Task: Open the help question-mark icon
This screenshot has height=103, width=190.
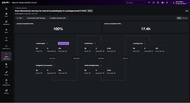Action: coord(158,3)
